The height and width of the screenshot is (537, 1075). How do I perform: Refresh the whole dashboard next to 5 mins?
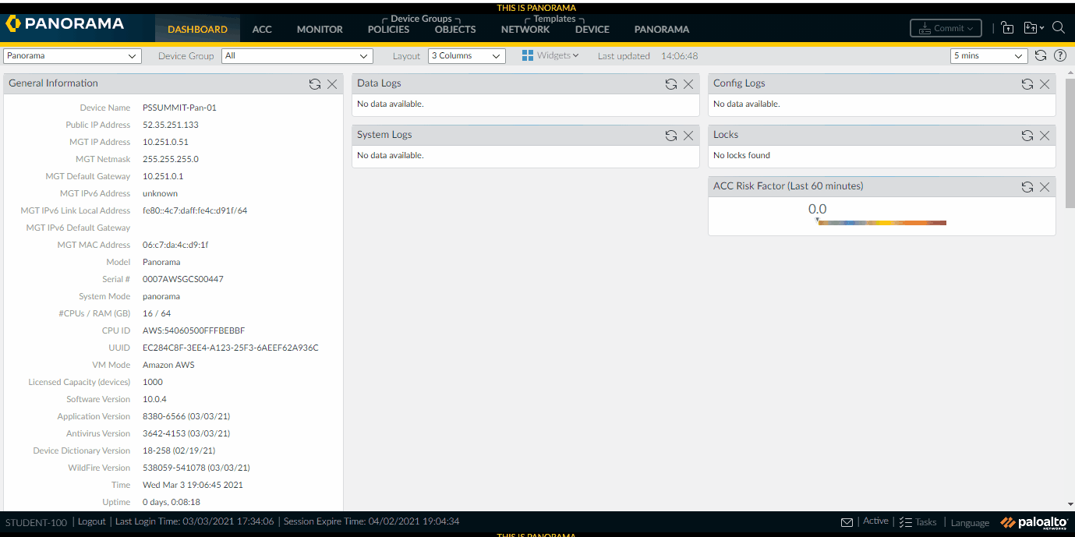(x=1041, y=55)
